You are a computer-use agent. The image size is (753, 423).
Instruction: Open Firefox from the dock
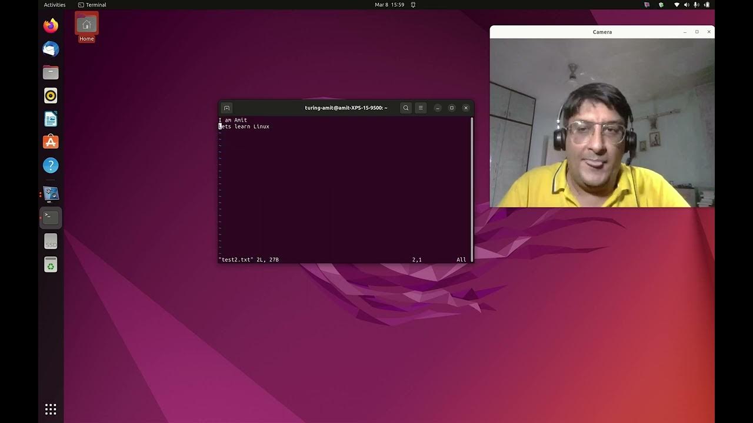51,26
